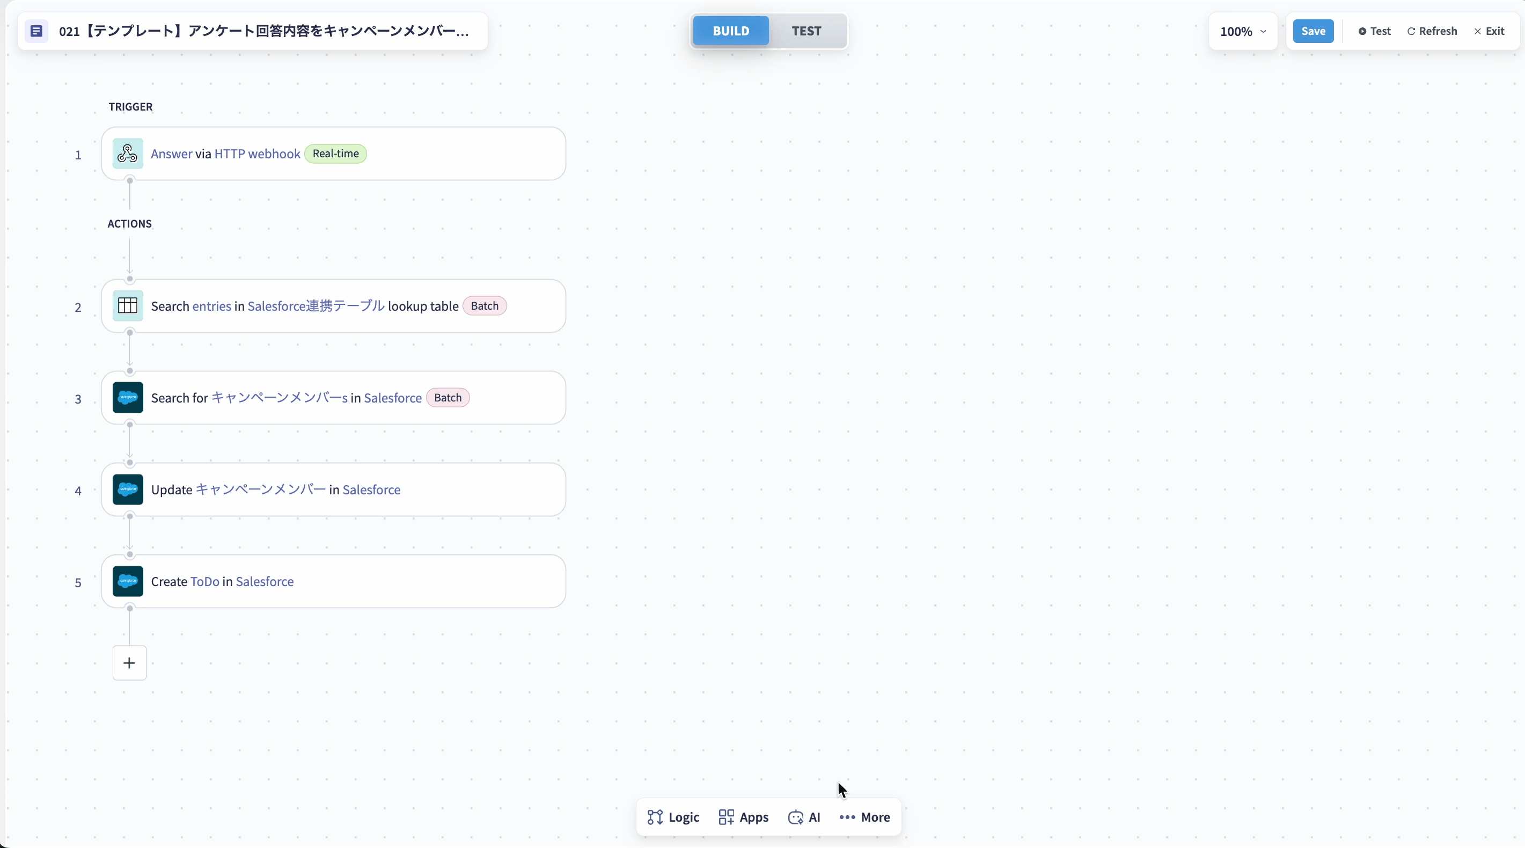Click the Batch badge on the lookup table step
This screenshot has height=848, width=1525.
click(485, 305)
